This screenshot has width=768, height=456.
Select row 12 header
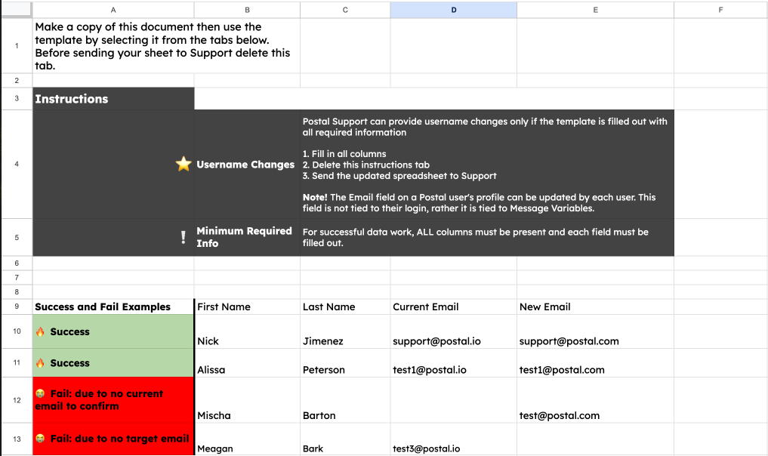pyautogui.click(x=16, y=400)
